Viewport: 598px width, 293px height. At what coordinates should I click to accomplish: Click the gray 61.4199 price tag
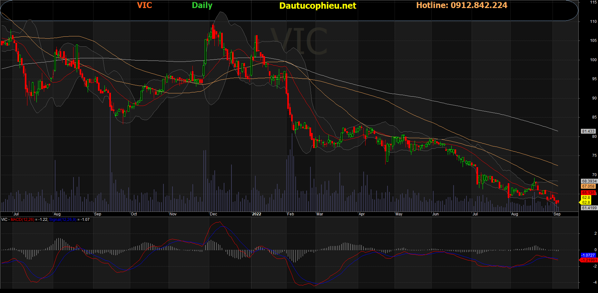[x=589, y=208]
